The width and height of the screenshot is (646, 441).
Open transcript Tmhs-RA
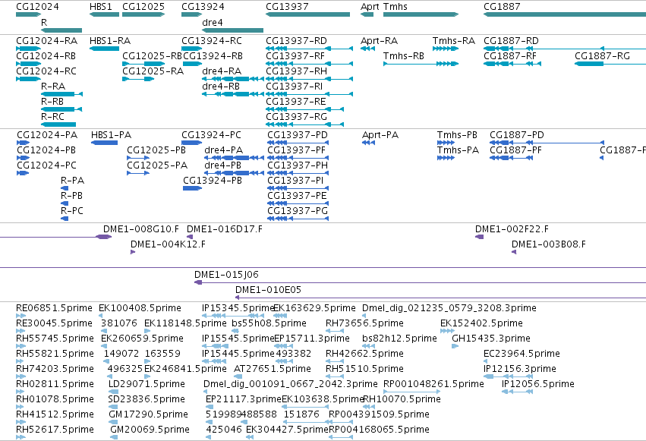(x=454, y=41)
